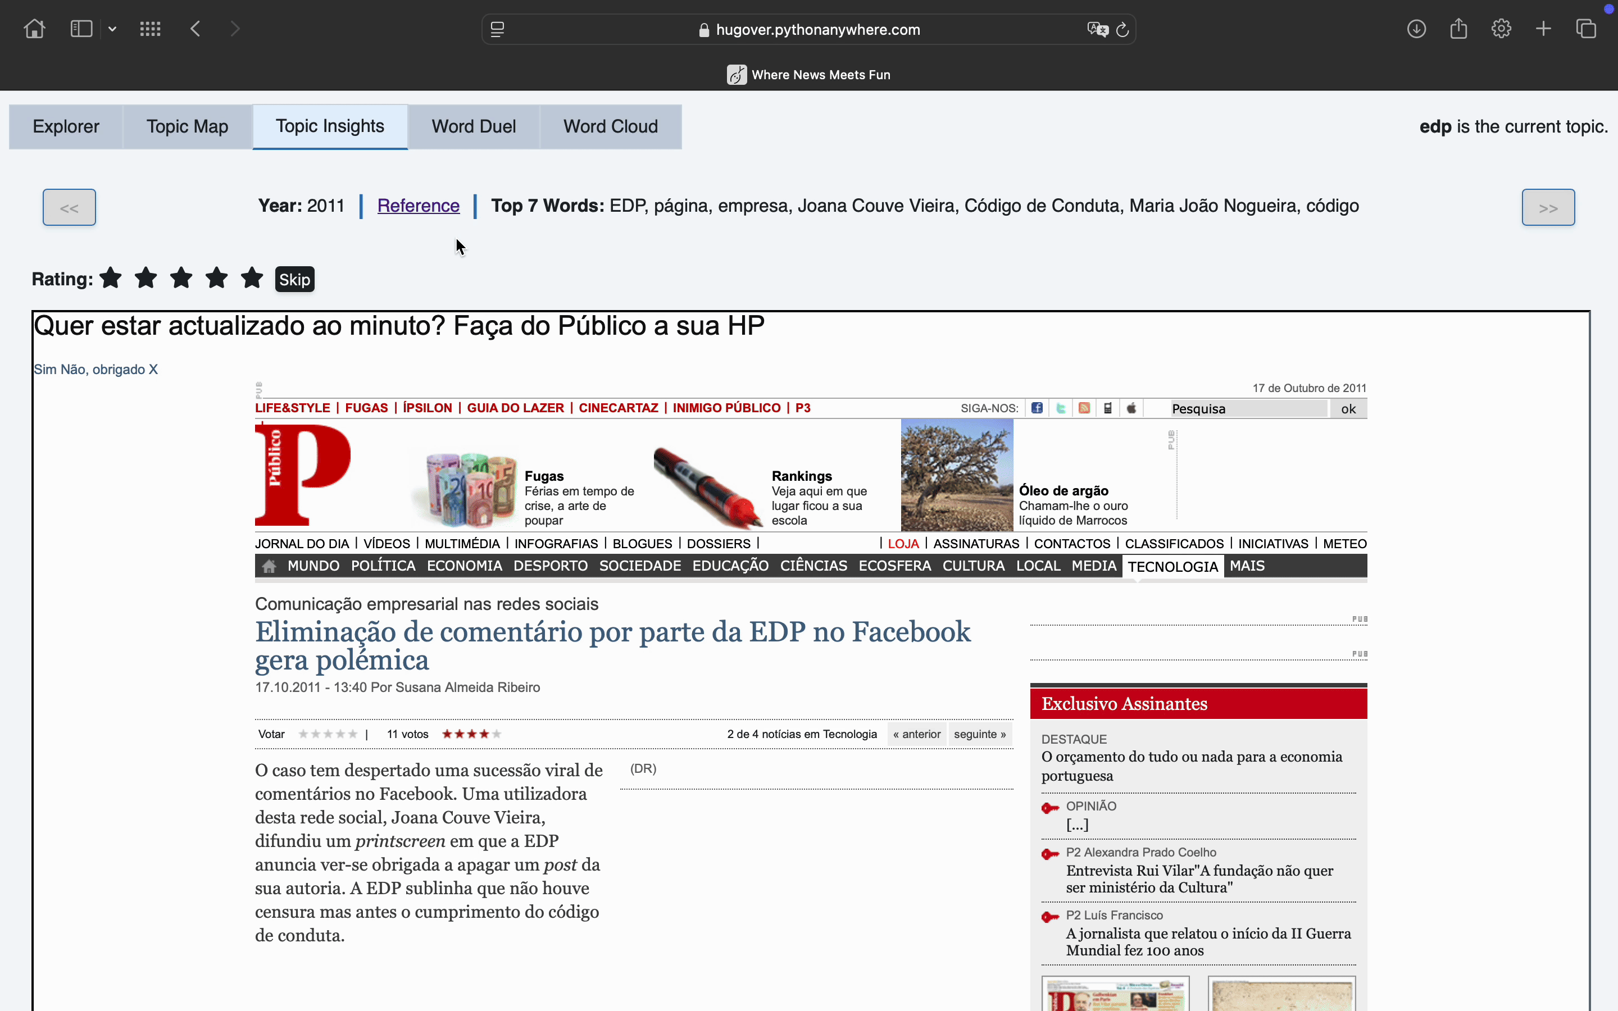
Task: Select the Where News Meets Fun tab
Action: pos(809,74)
